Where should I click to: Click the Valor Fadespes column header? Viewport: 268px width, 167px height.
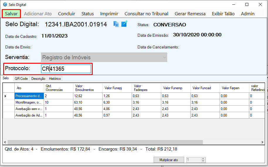point(146,88)
